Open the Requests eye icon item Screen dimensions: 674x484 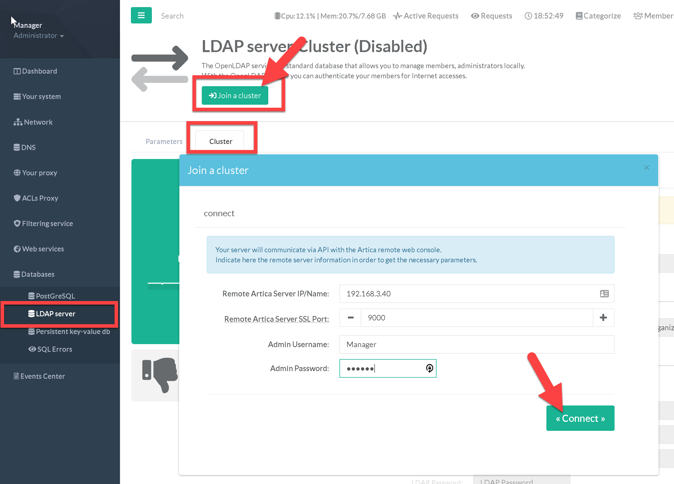[491, 16]
